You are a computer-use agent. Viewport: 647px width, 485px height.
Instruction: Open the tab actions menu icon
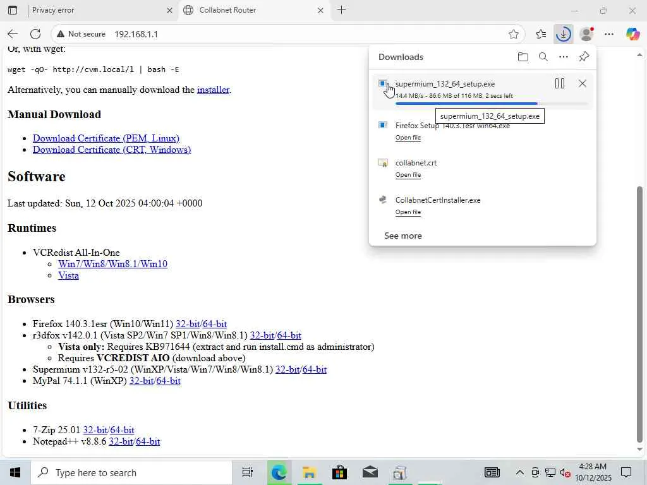pos(13,10)
